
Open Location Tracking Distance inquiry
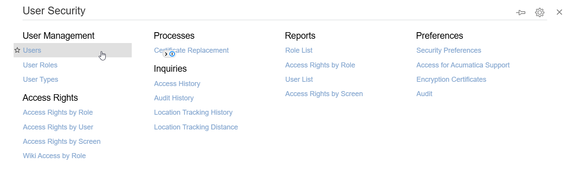(x=196, y=127)
